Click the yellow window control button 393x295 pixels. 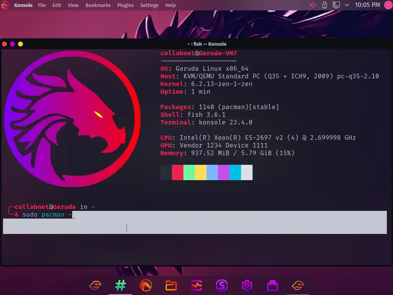(21, 44)
